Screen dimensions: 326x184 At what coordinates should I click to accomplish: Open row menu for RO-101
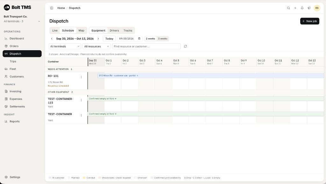pyautogui.click(x=81, y=77)
